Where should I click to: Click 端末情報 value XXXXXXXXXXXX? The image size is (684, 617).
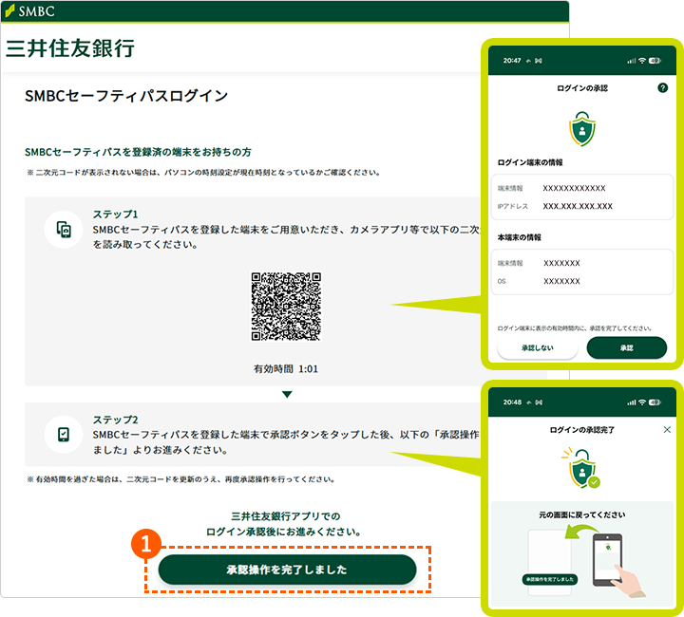(574, 188)
